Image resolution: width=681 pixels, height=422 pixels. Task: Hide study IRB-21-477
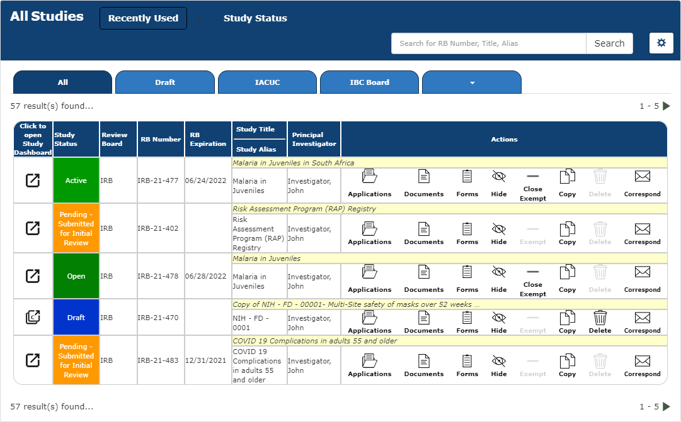(x=498, y=183)
